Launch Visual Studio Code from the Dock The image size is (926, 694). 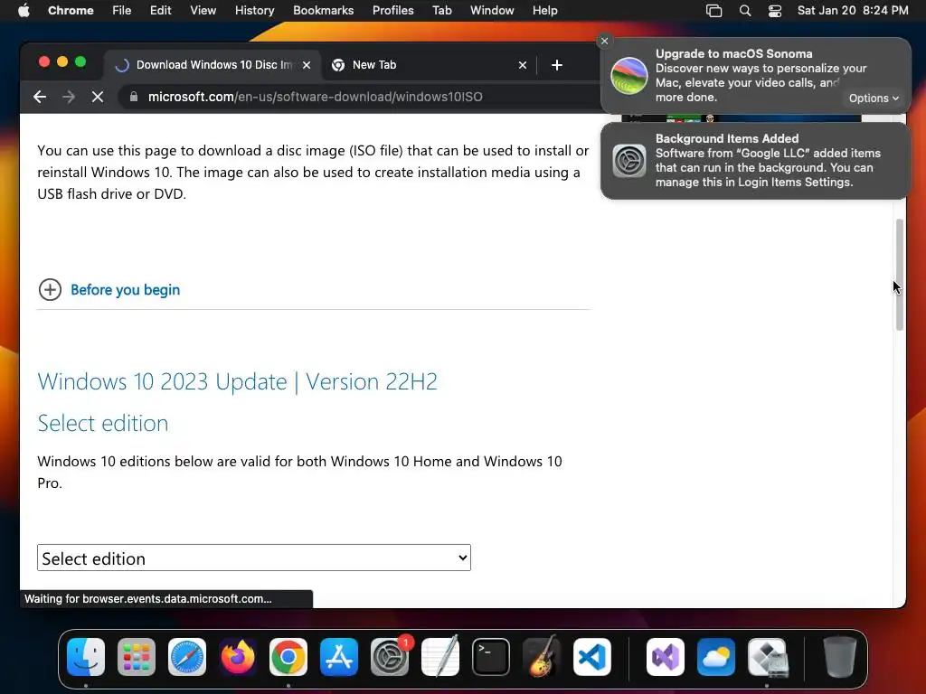(592, 657)
